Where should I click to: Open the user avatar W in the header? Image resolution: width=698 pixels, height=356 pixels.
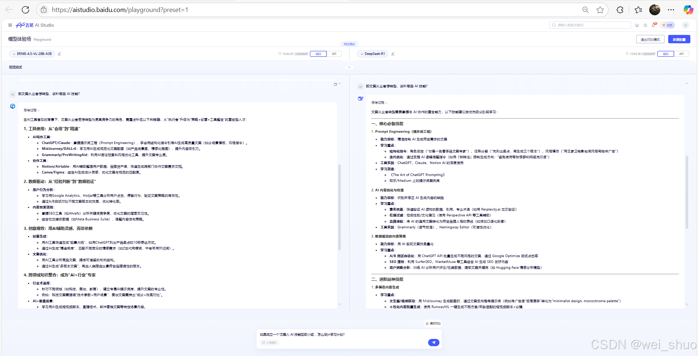(686, 25)
